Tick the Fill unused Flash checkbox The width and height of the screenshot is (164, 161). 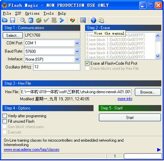click(x=5, y=121)
